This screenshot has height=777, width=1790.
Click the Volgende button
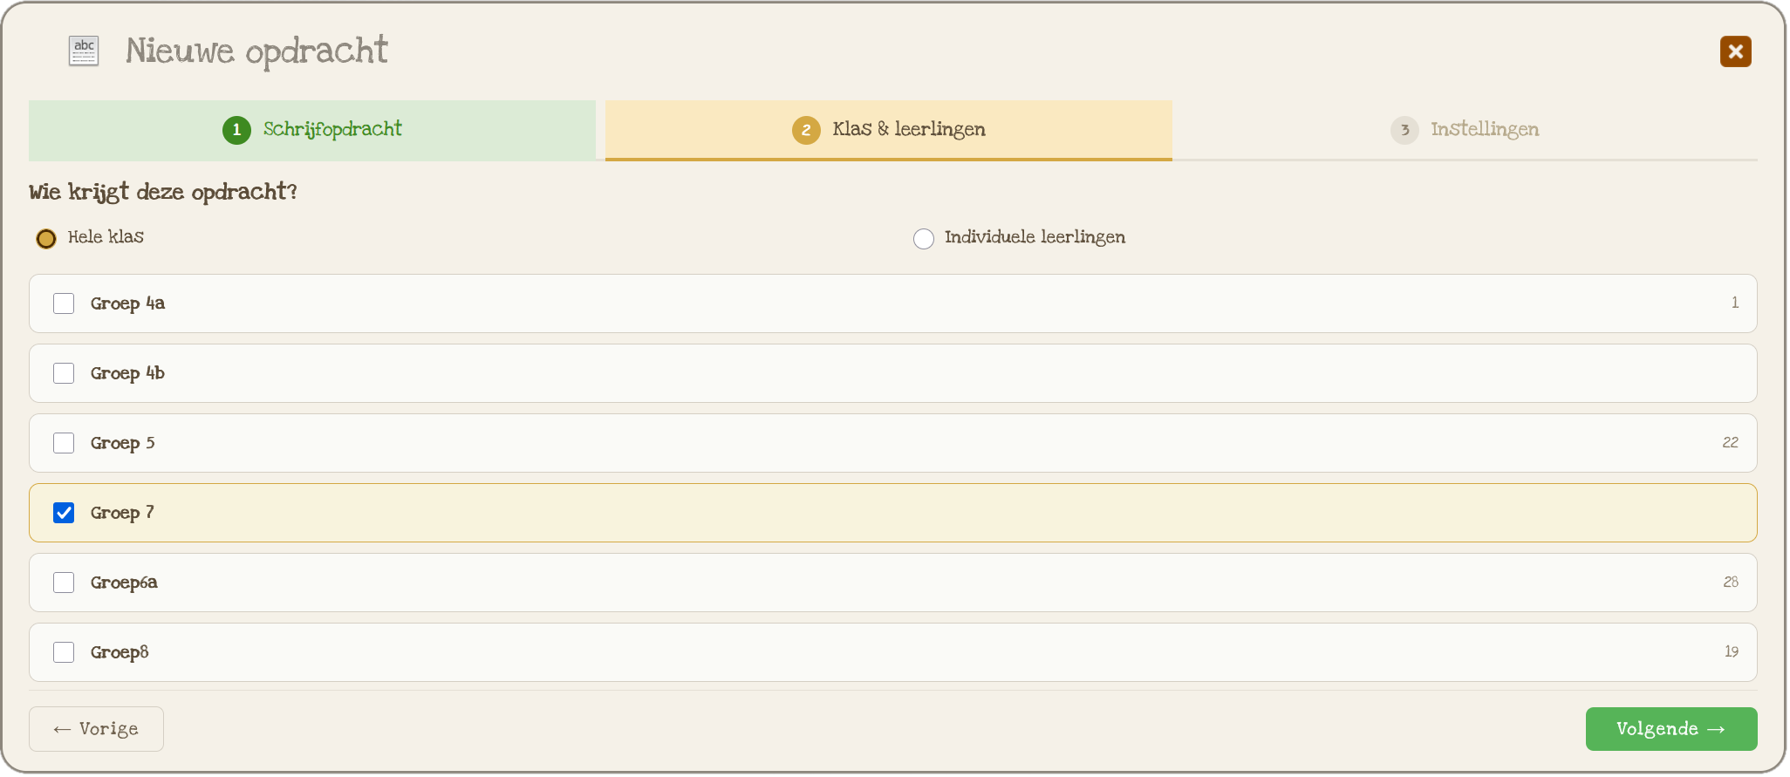(x=1670, y=729)
